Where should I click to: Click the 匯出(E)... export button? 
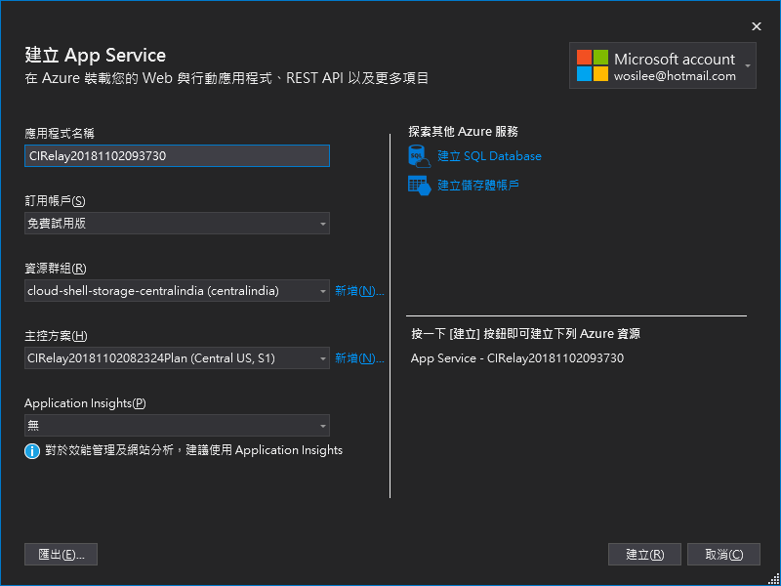[x=61, y=555]
